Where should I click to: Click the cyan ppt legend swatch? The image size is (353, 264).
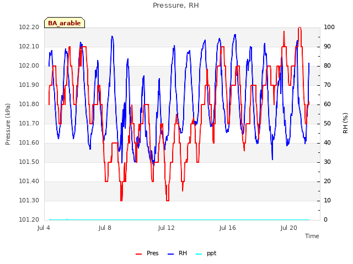[x=199, y=254]
